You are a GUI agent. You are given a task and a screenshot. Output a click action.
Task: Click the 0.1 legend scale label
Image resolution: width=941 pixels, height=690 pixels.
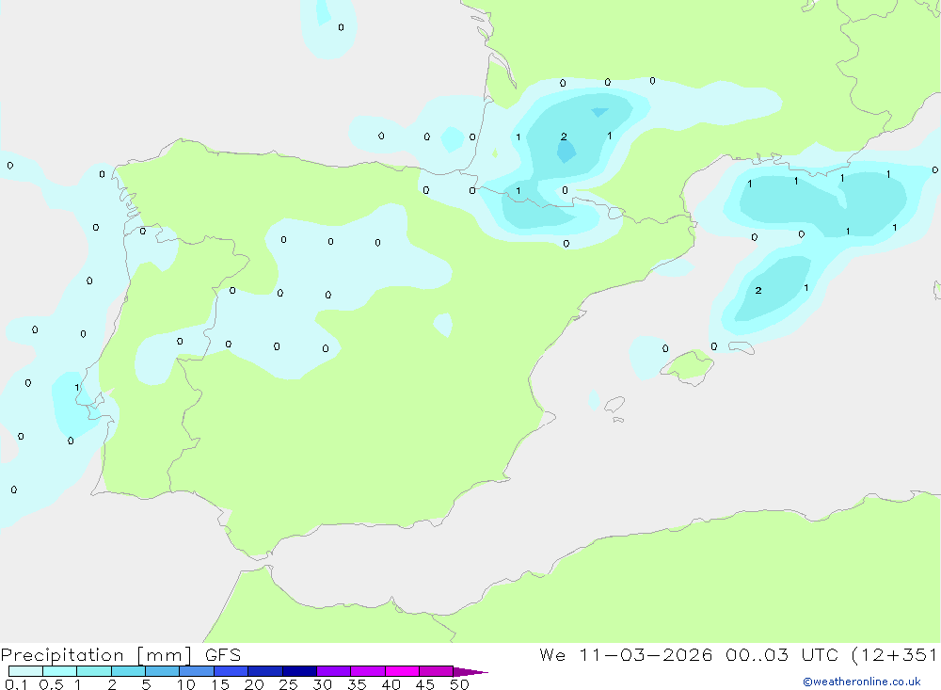point(16,684)
